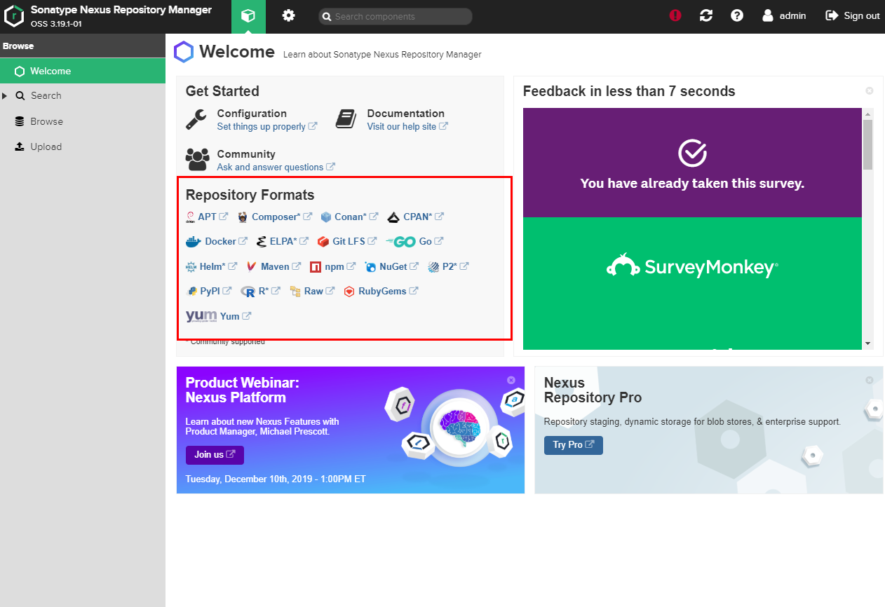Click the Debian APT icon

(x=190, y=217)
